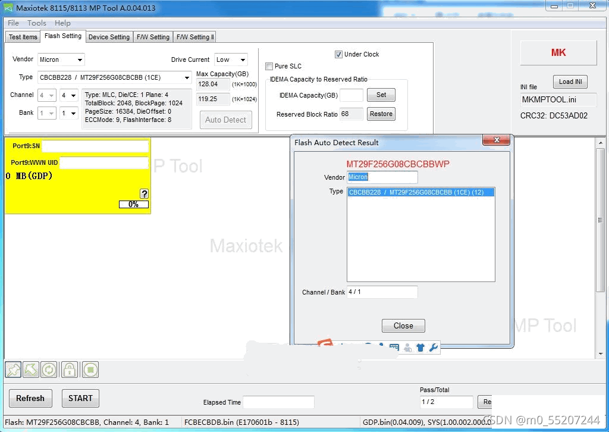Close the Maxiotek MP Tool main window
Viewport: 609px width, 432px height.
[592, 6]
